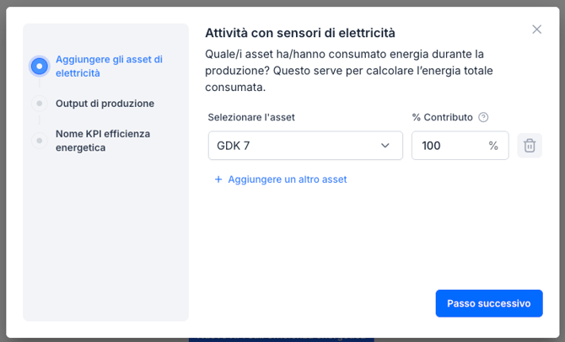Click the second step circle indicator

39,104
